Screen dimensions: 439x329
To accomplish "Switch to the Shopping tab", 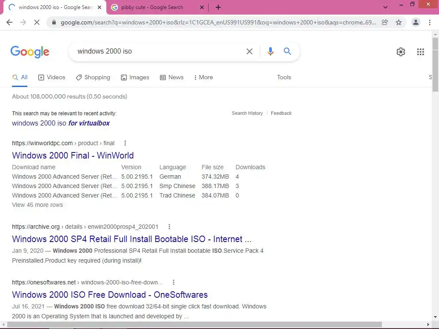I will [93, 77].
